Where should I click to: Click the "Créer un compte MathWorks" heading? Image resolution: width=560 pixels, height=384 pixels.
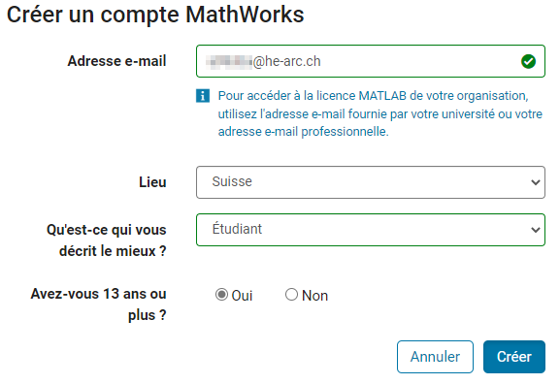pos(155,15)
